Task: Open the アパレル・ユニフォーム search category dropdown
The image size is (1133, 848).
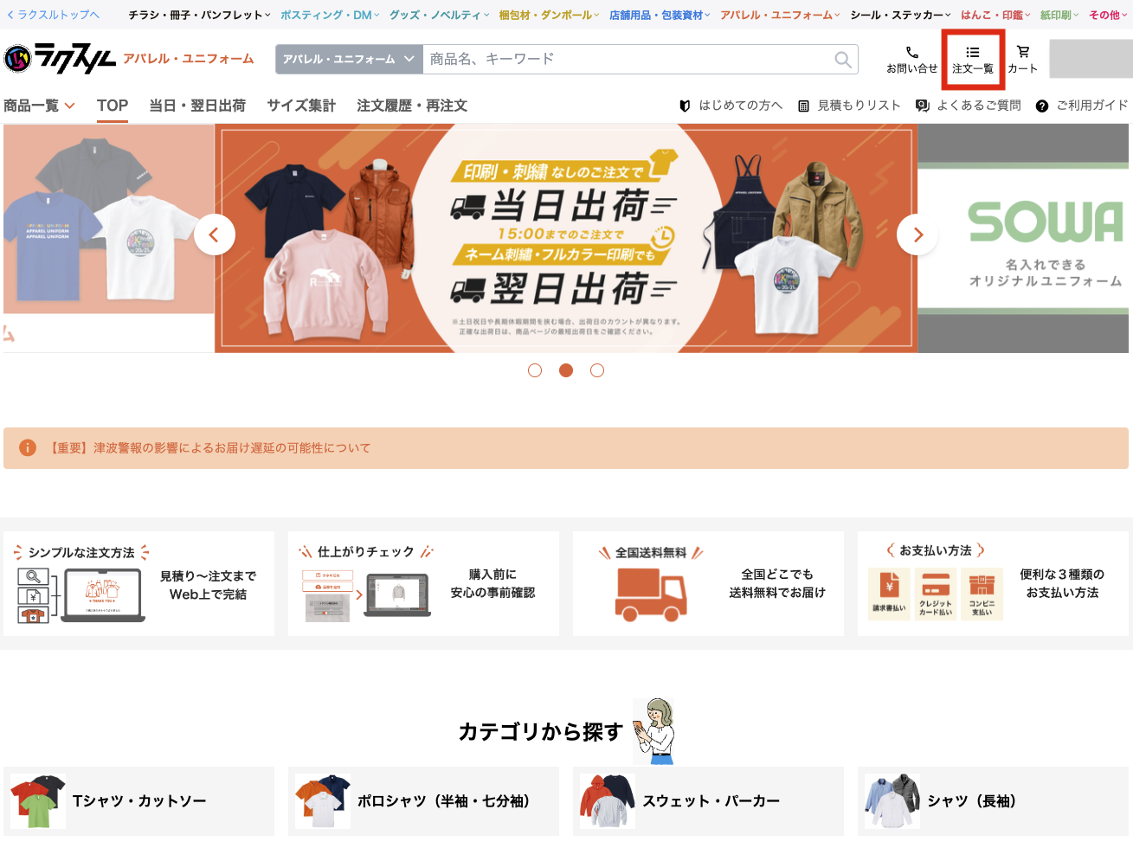Action: pyautogui.click(x=349, y=59)
